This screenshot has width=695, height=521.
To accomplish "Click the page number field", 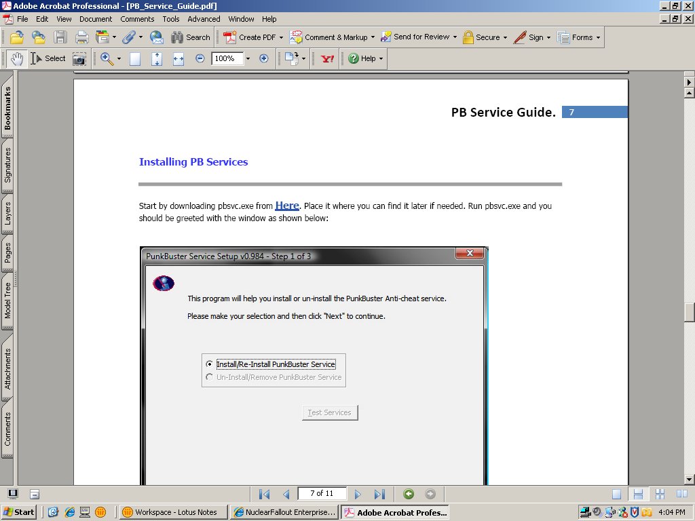I will 322,494.
